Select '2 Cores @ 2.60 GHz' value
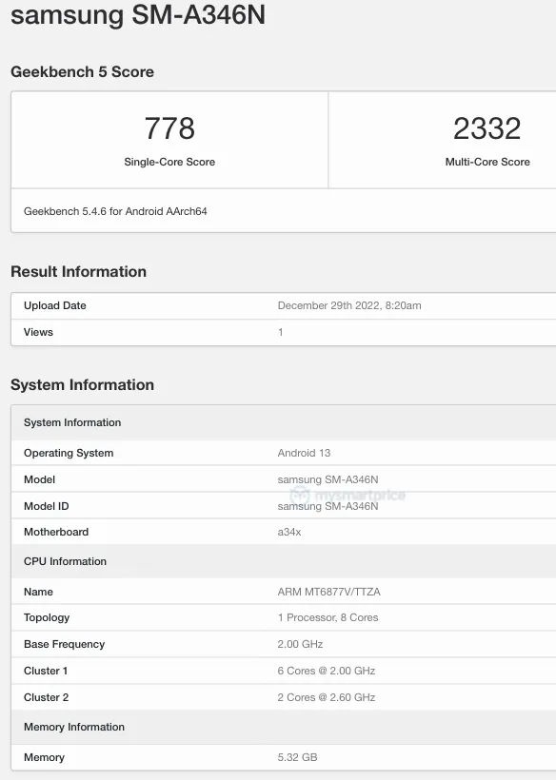The height and width of the screenshot is (780, 556). tap(327, 697)
